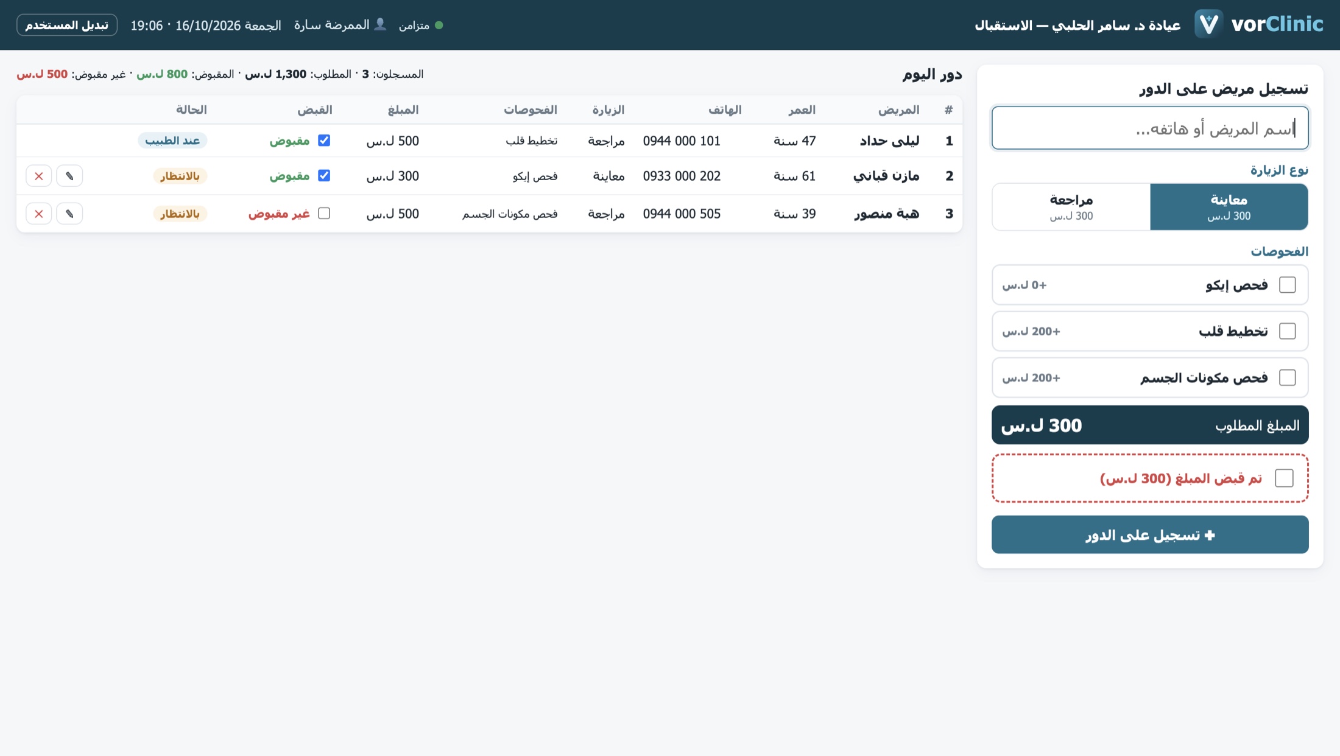Screen dimensions: 1340x756
Task: Click the المبلغ المطلوب total bar
Action: coord(1150,425)
